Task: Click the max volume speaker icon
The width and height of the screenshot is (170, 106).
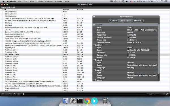Action: 163,94
